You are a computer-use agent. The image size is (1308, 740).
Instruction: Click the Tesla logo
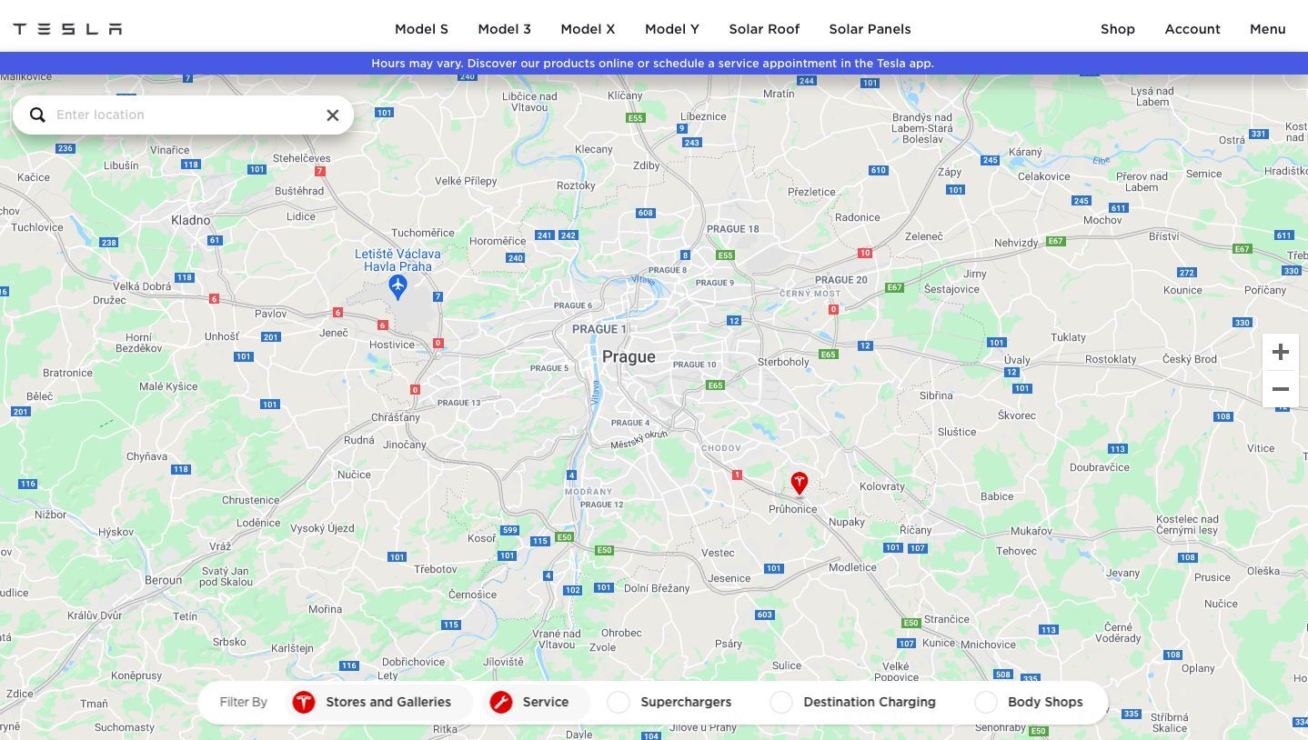(x=65, y=28)
